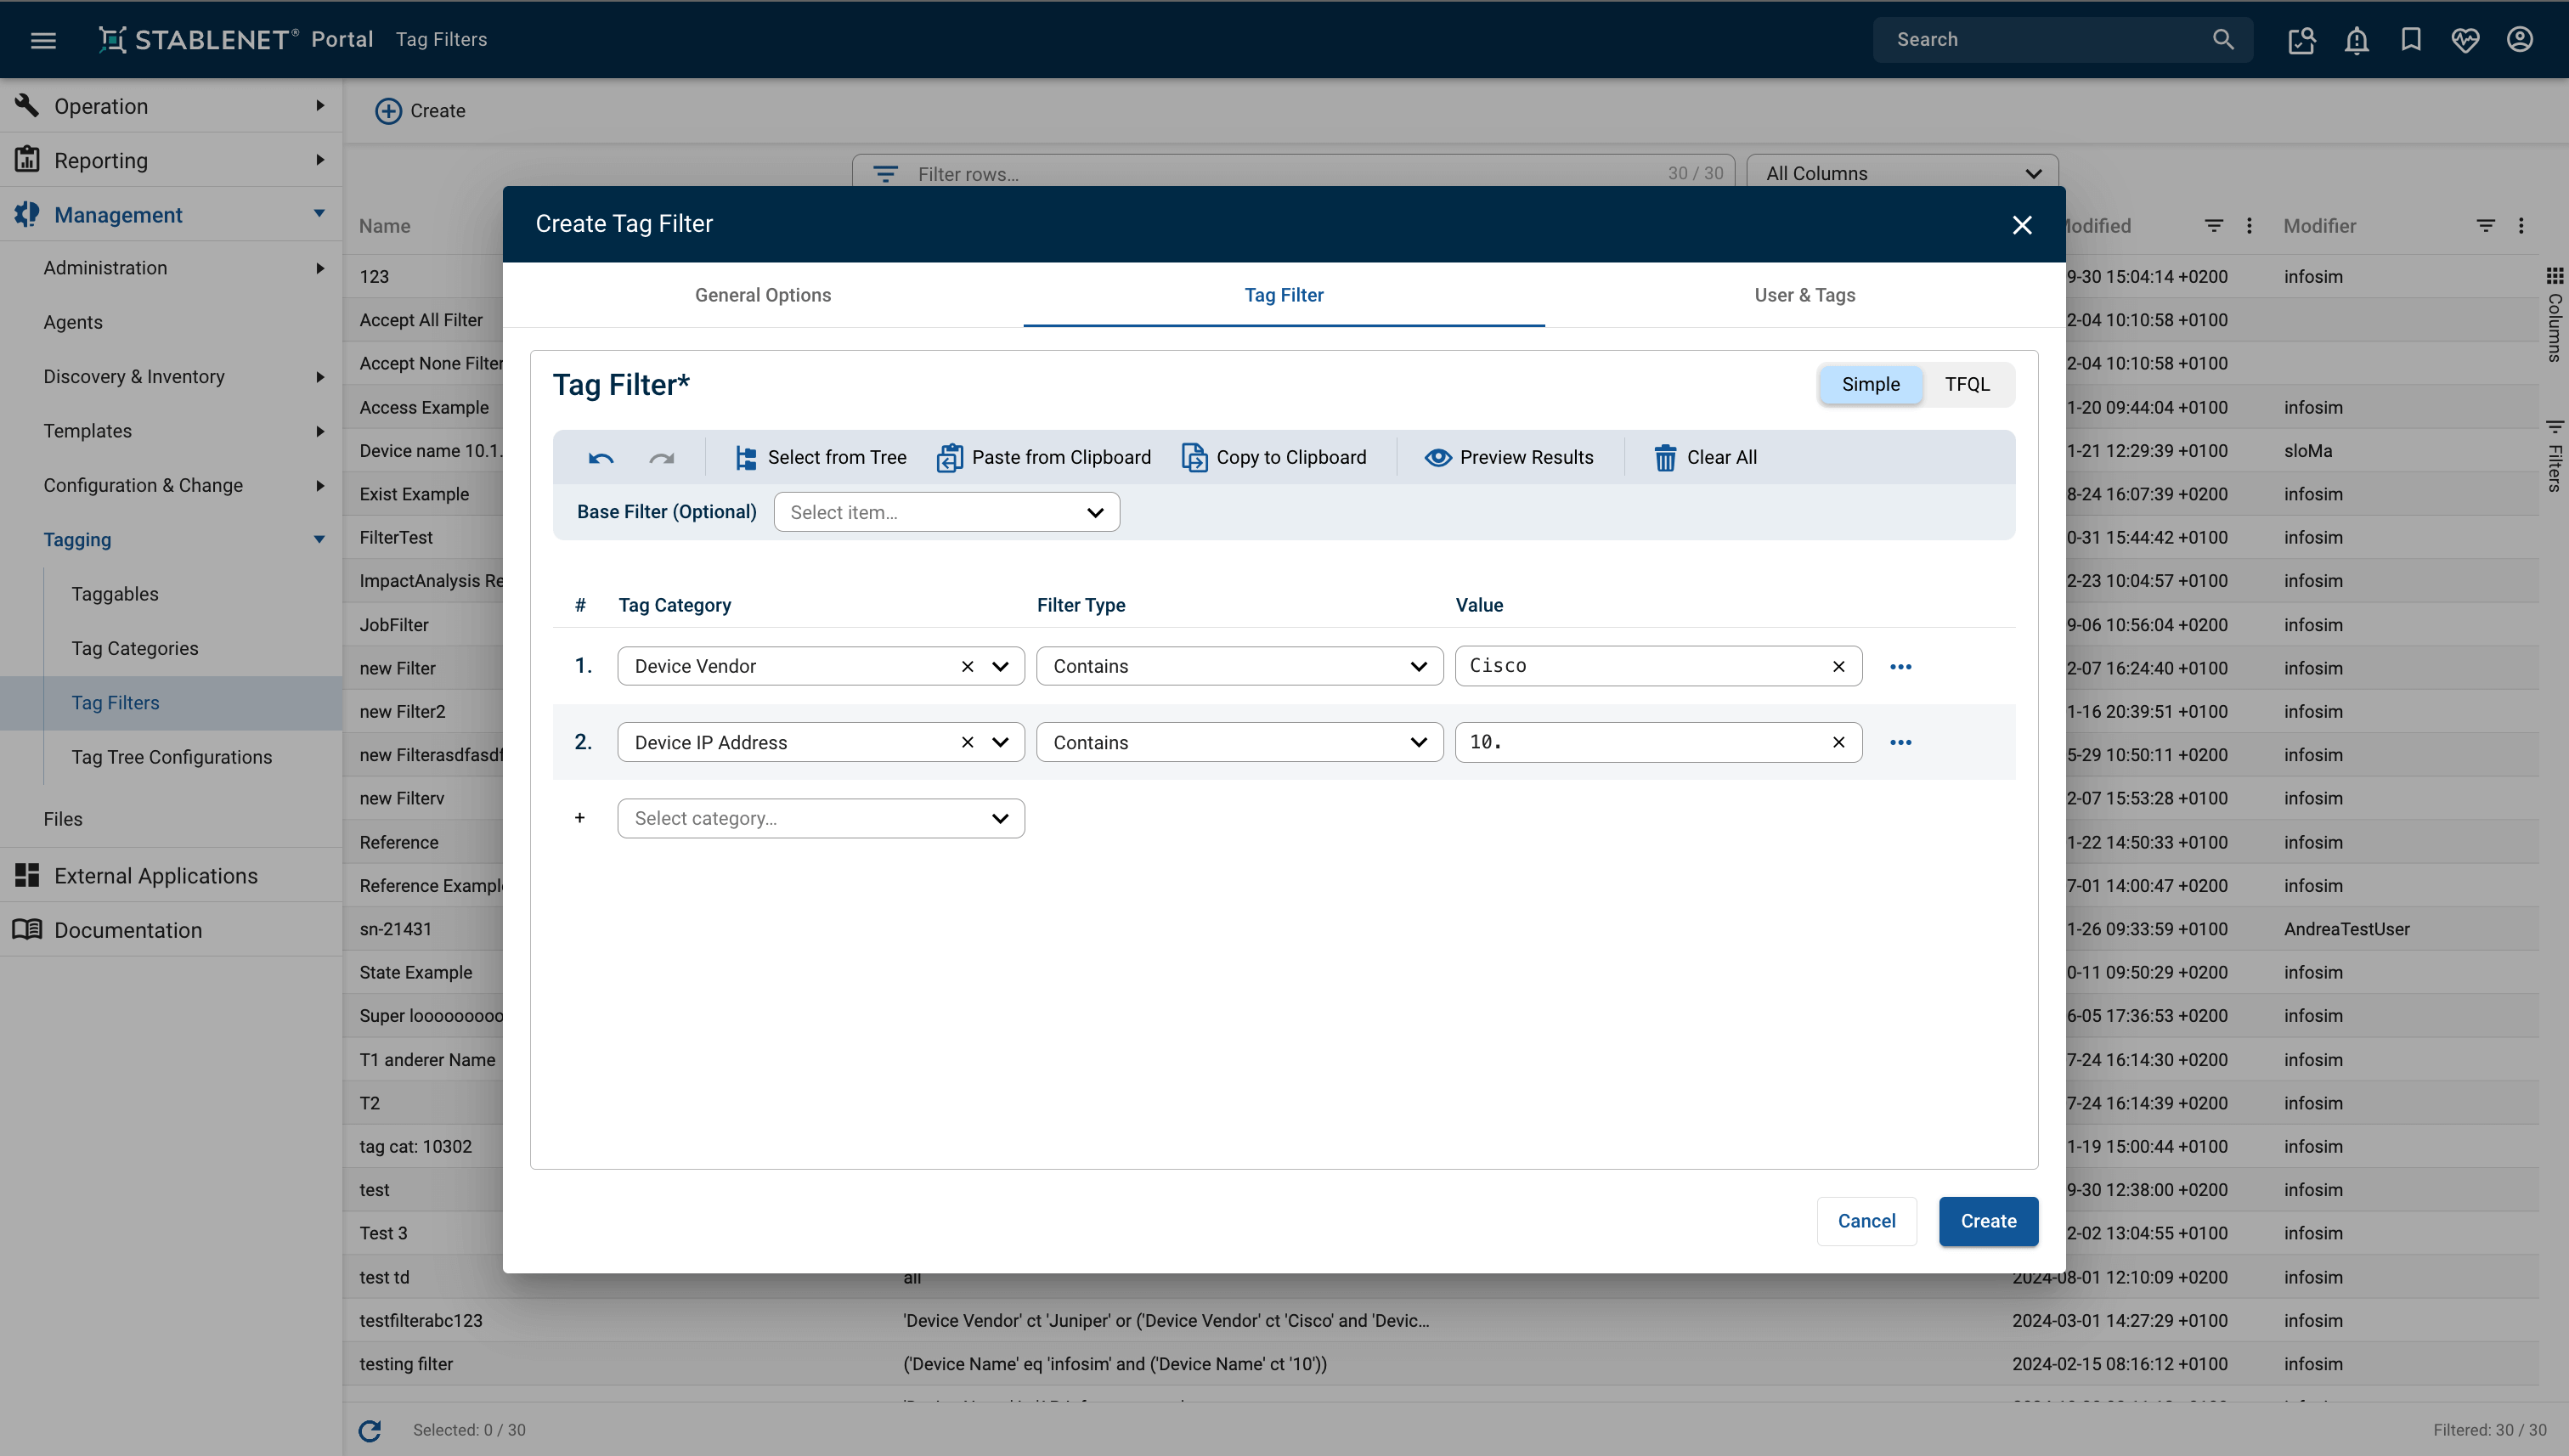The image size is (2569, 1456).
Task: Switch to General Options tab
Action: [763, 296]
